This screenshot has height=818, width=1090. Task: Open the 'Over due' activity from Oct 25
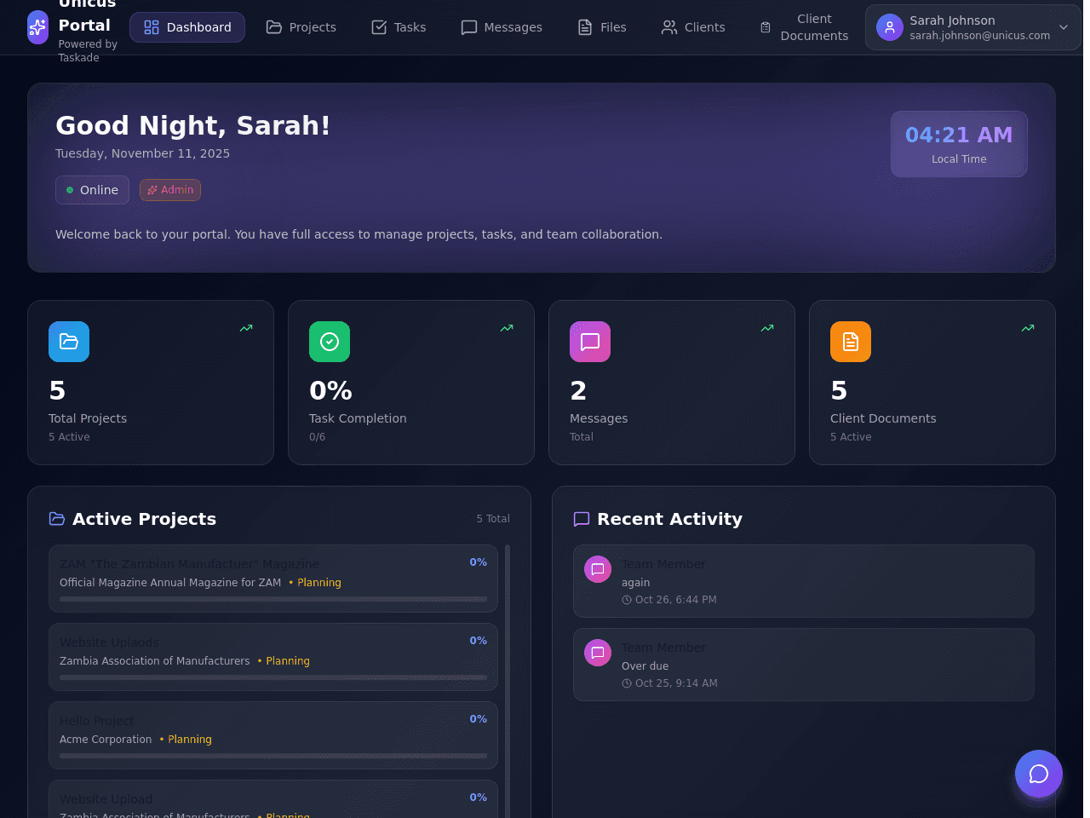coord(804,665)
